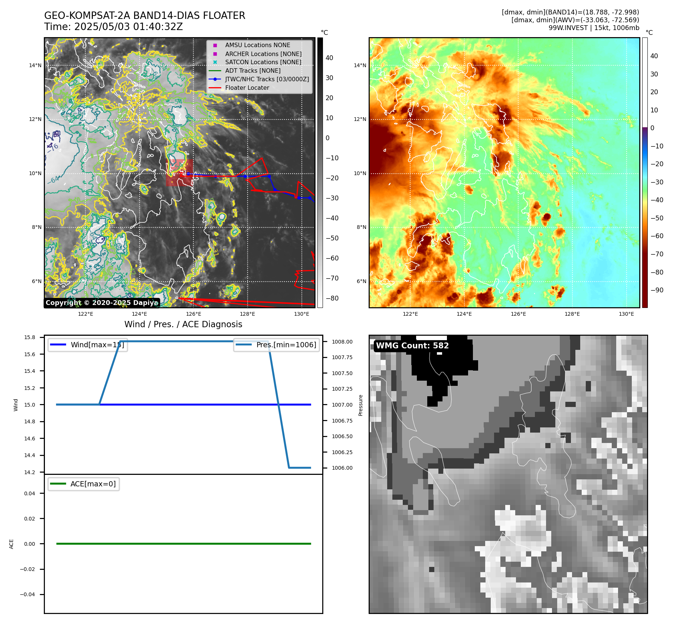Click the red Floater Locater line sample
Screen dimensions: 673x627
click(x=215, y=88)
